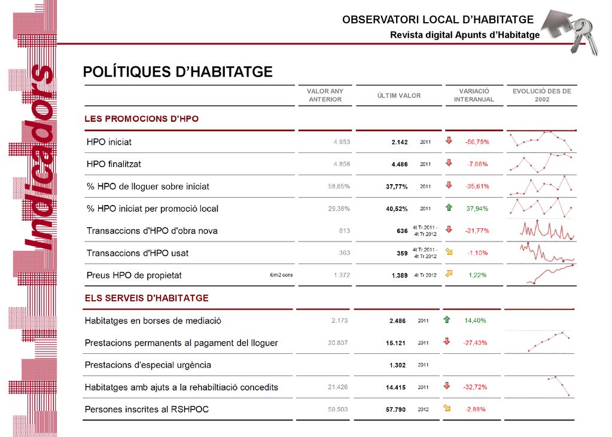Viewport: 612px width, 437px height.
Task: Click sparkline for Preus HPO de propietat
Action: (550, 274)
